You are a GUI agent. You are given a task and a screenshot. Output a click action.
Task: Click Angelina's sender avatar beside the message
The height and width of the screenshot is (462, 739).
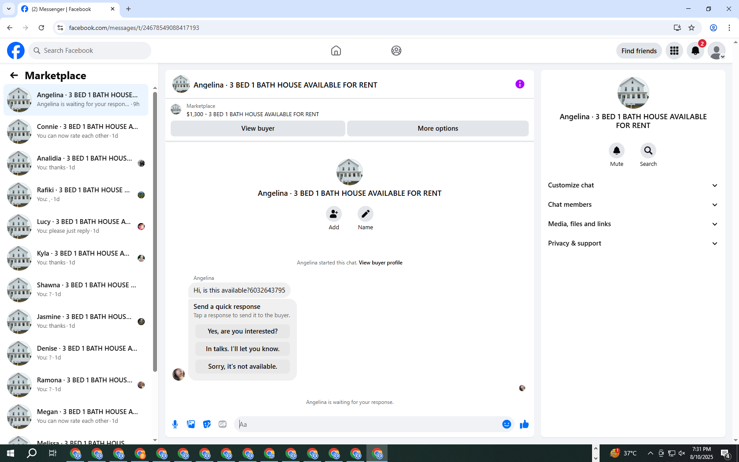pyautogui.click(x=179, y=374)
